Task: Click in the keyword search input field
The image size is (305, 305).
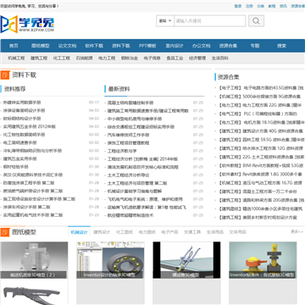Action: coord(209,21)
